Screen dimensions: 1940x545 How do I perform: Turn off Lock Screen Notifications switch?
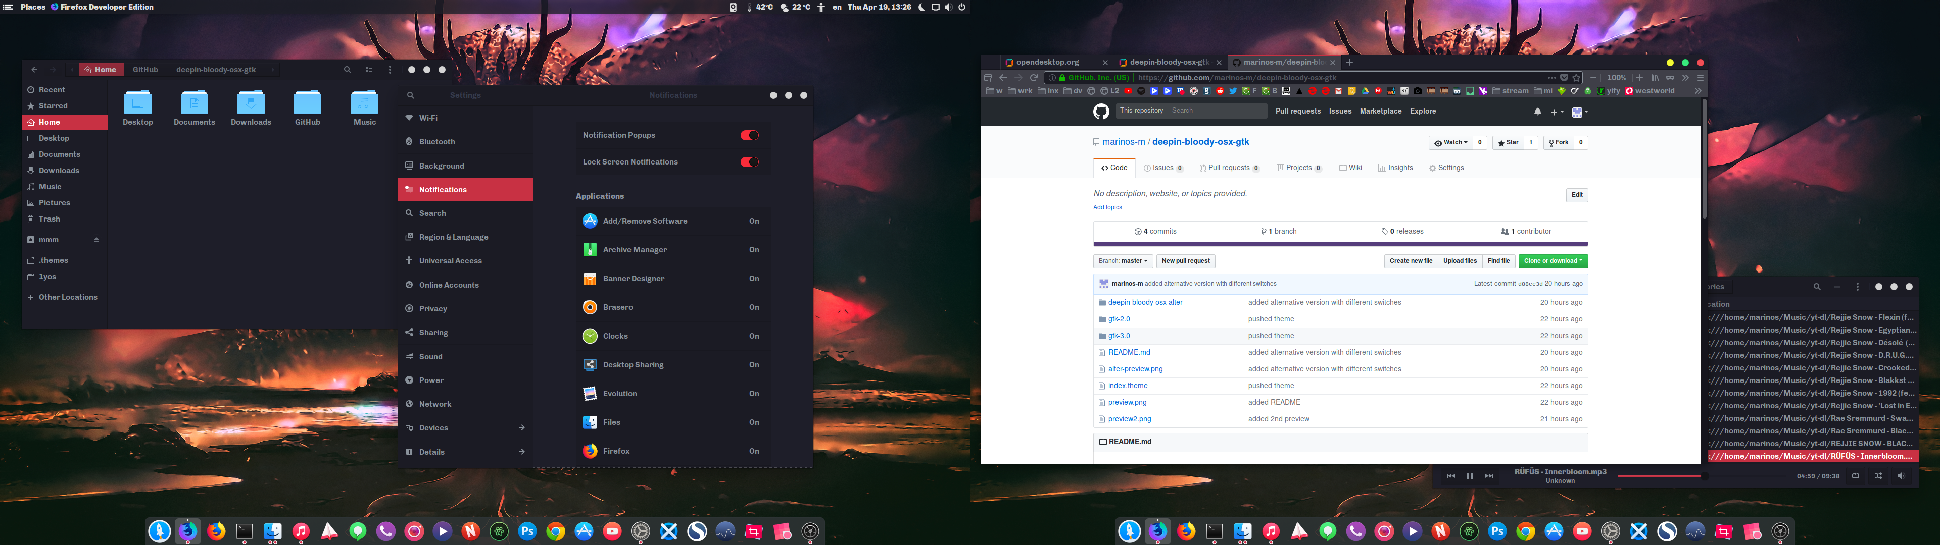pos(749,162)
